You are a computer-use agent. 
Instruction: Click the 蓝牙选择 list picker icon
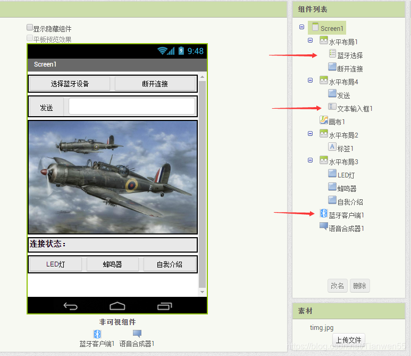[x=332, y=54]
